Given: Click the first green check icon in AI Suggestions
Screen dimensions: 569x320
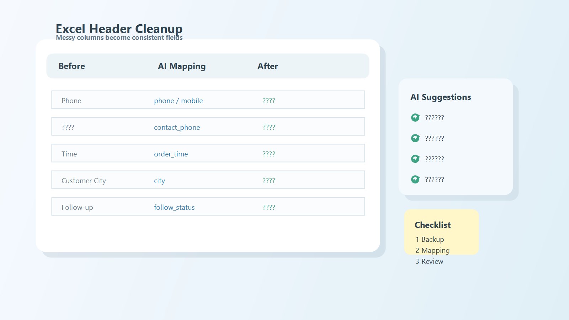Looking at the screenshot, I should click(x=415, y=117).
